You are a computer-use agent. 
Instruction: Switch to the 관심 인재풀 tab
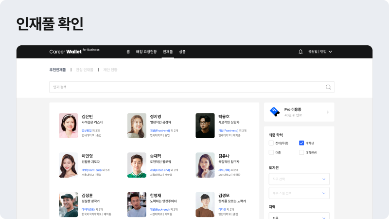click(x=85, y=70)
